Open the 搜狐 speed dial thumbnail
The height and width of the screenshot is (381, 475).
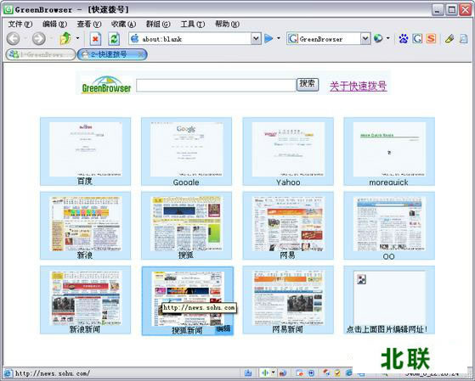(x=187, y=226)
